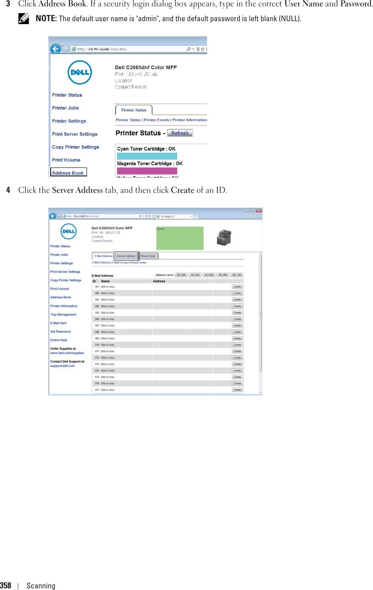
Task: Click Create for ID 013
Action: (x=237, y=364)
